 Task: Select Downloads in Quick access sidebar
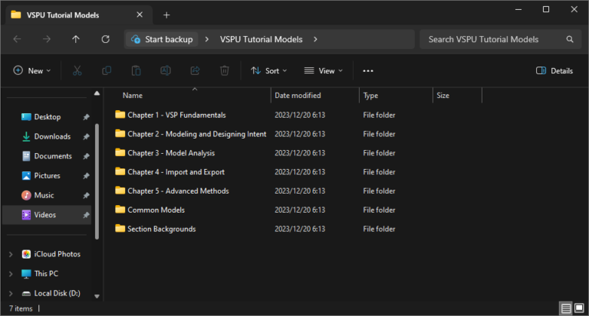[x=51, y=136]
